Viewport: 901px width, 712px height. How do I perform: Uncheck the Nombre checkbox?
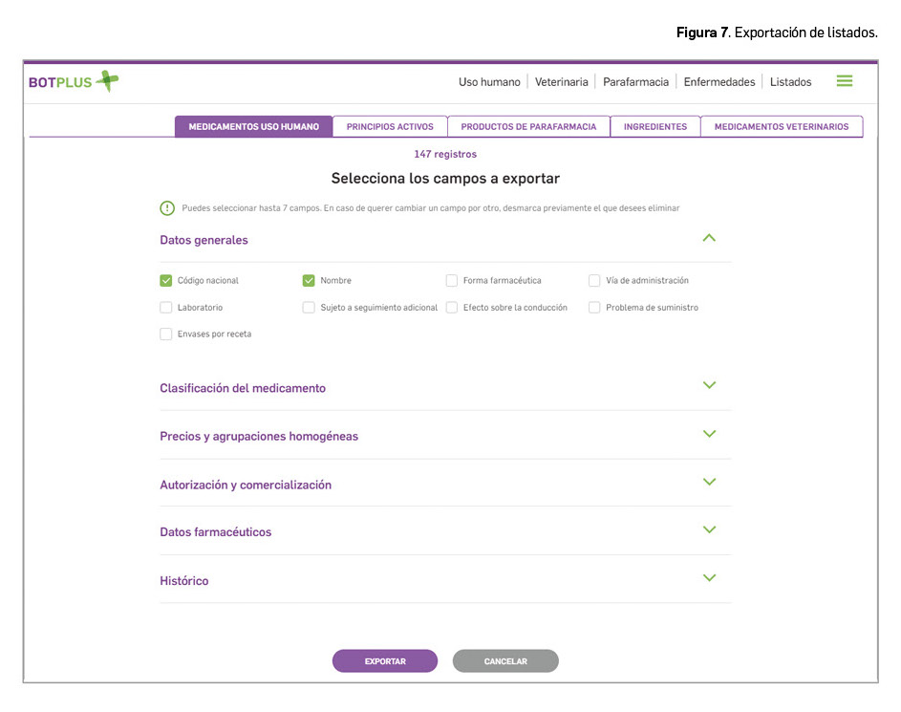[309, 281]
